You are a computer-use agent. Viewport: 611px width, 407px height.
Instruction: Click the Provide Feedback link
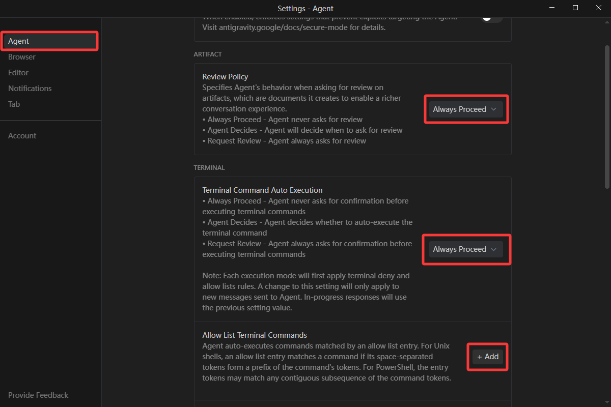[x=38, y=395]
